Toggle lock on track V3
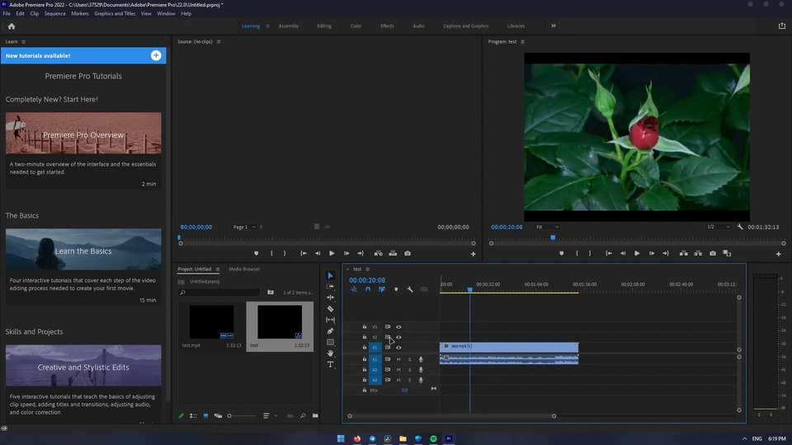Viewport: 792px width, 445px height. coord(365,327)
